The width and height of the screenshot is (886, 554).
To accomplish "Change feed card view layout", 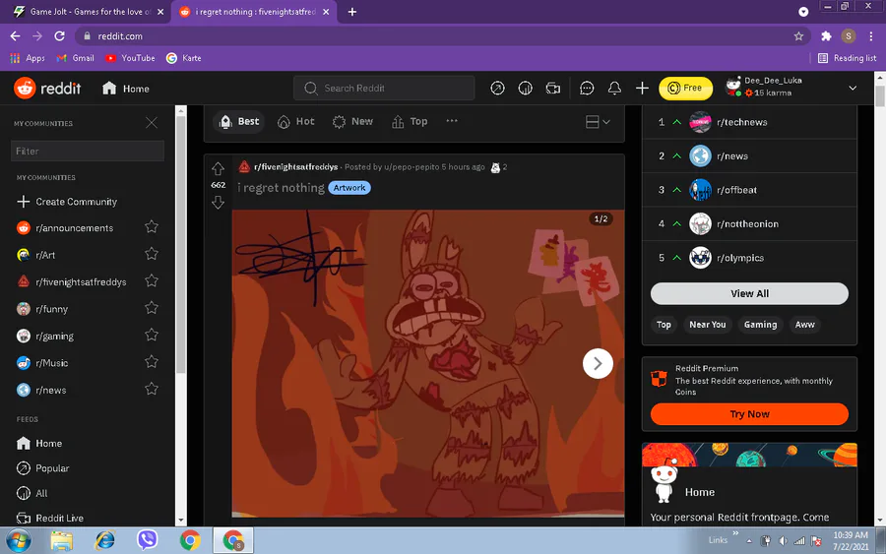I will coord(598,122).
